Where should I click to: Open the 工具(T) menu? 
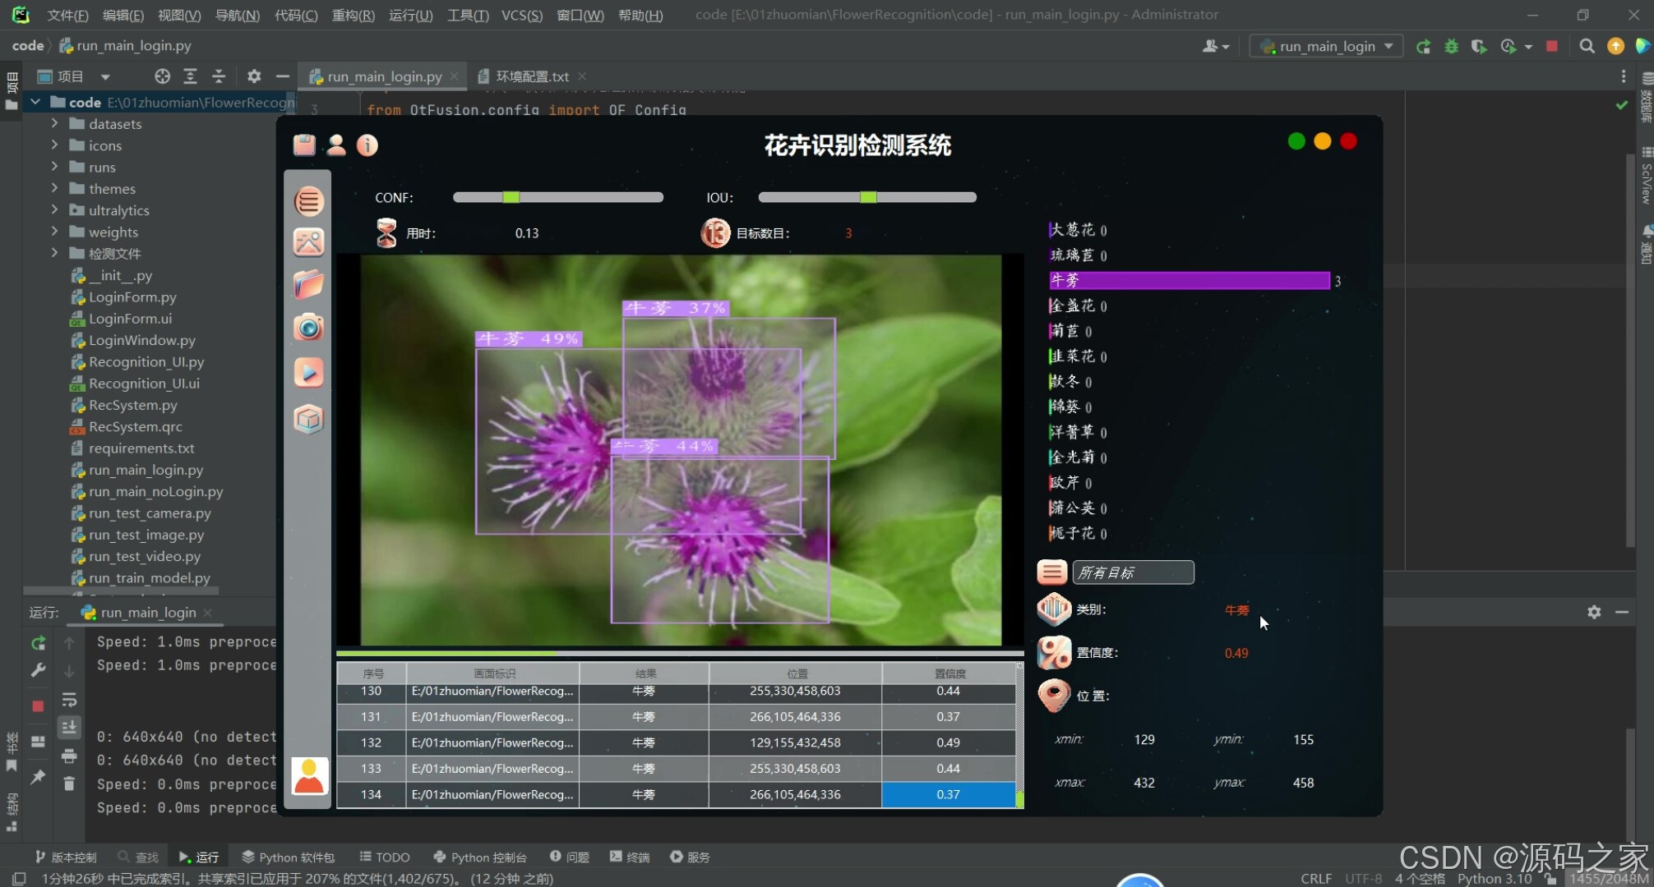pos(467,15)
